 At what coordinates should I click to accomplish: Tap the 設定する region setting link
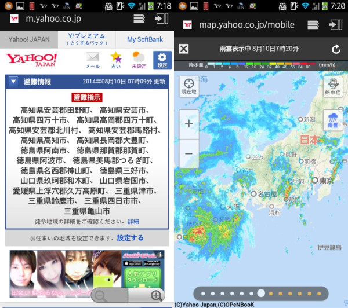130,238
